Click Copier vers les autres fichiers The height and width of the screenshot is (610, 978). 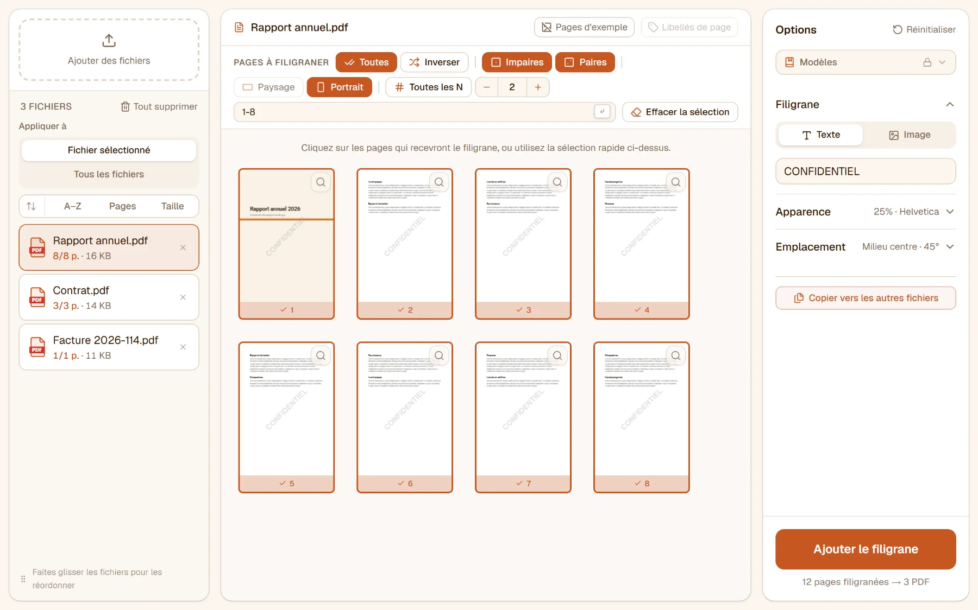point(866,298)
